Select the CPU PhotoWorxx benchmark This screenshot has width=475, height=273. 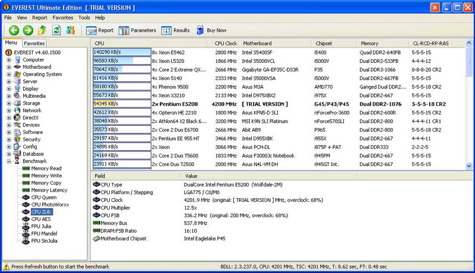pyautogui.click(x=50, y=205)
